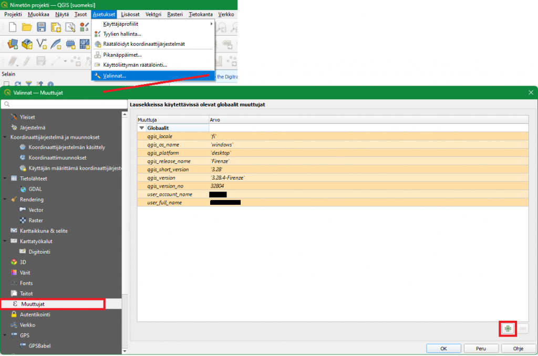Select Raster under Rendering

36,221
